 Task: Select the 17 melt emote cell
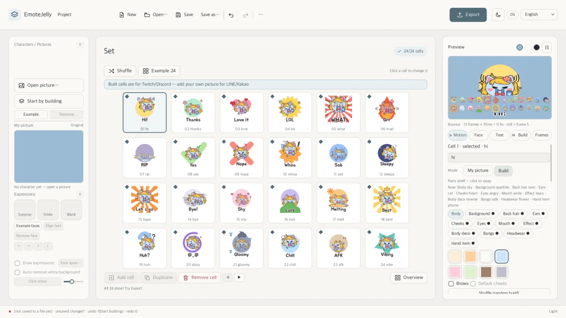tap(338, 203)
